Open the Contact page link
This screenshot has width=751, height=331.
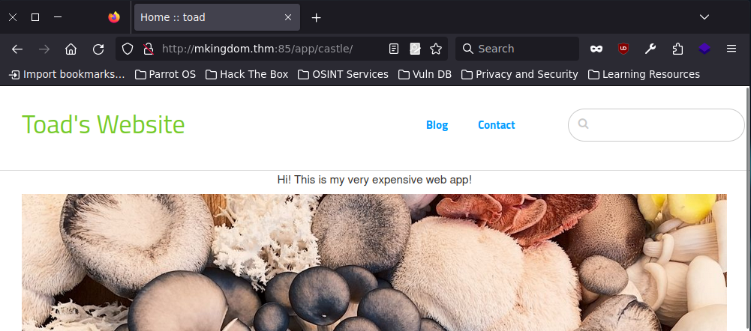[496, 125]
